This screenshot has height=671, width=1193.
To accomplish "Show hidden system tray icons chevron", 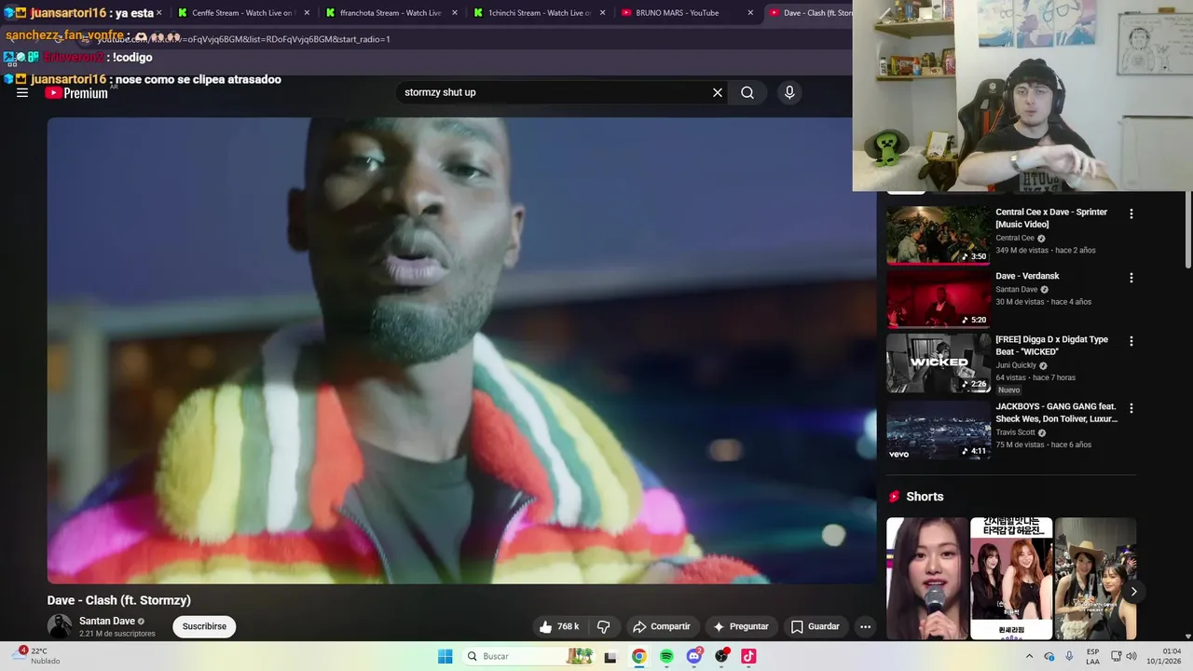I will [1029, 656].
